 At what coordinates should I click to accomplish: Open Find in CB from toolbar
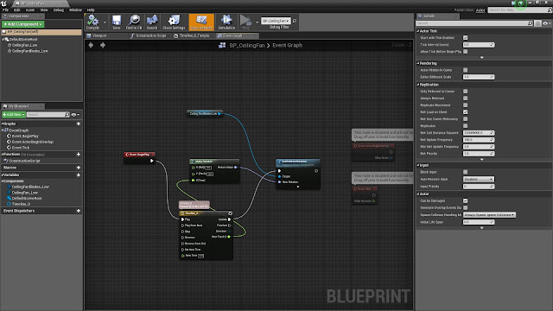point(134,22)
